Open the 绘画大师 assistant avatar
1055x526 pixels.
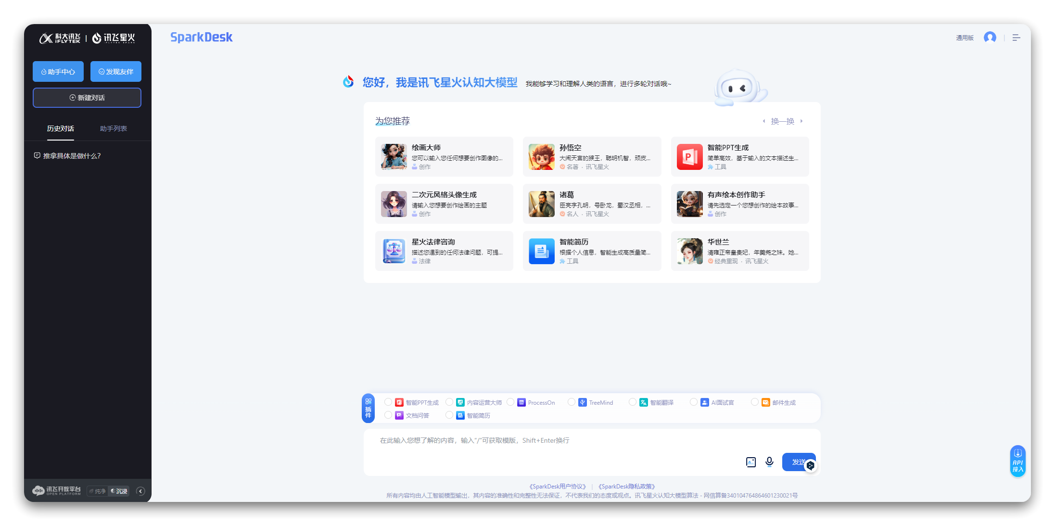pyautogui.click(x=394, y=157)
